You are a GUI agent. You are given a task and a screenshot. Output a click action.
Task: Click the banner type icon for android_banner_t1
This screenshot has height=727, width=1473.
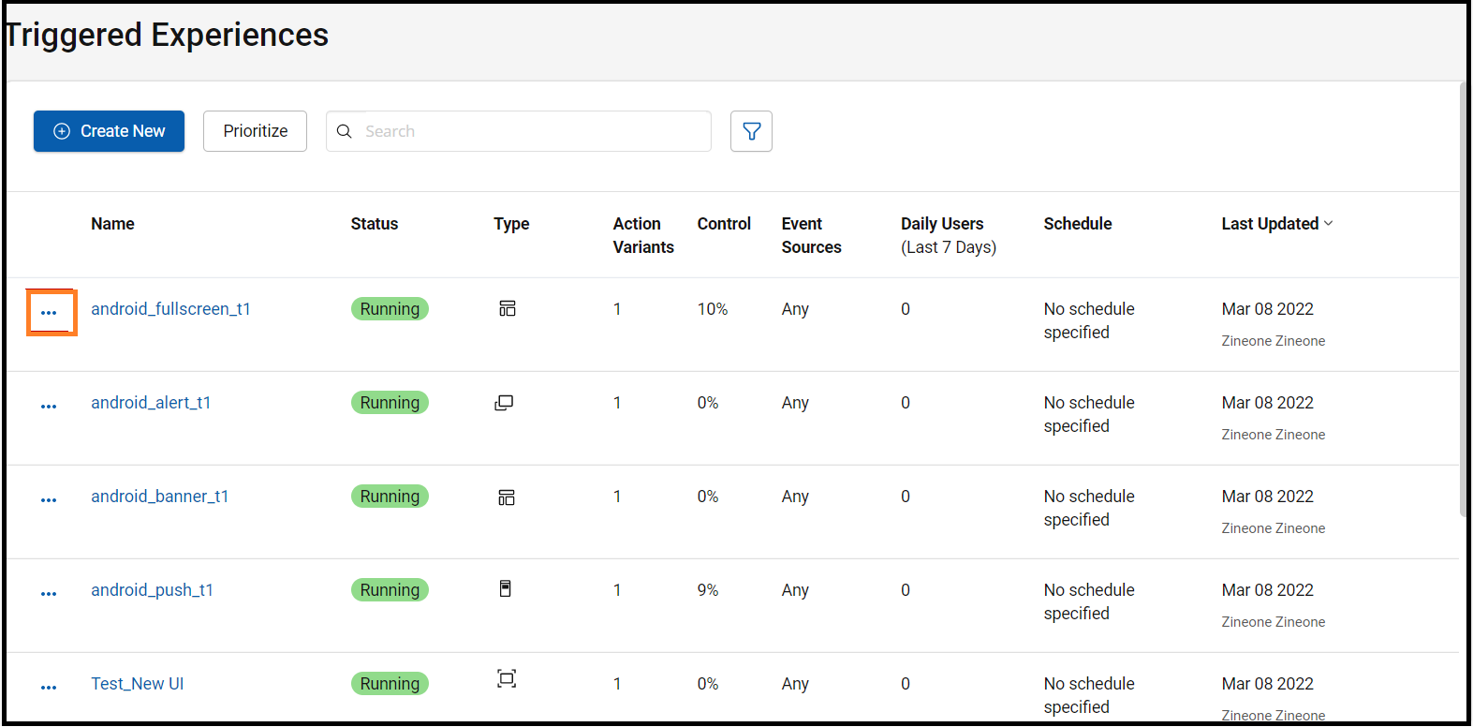(x=507, y=497)
